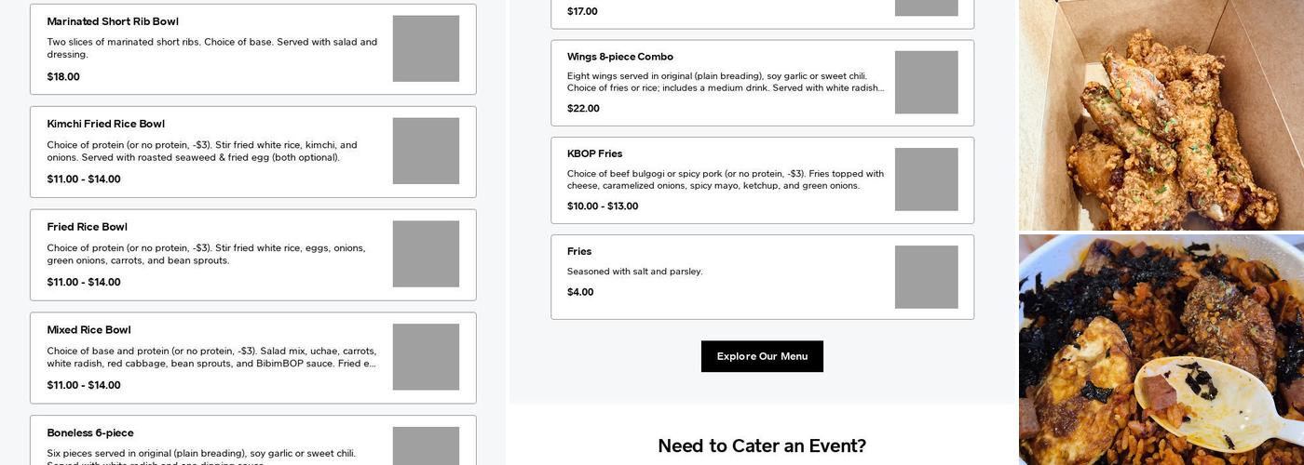The height and width of the screenshot is (465, 1304).
Task: Click the Marinated Short Rib Bowl thumbnail
Action: click(426, 48)
